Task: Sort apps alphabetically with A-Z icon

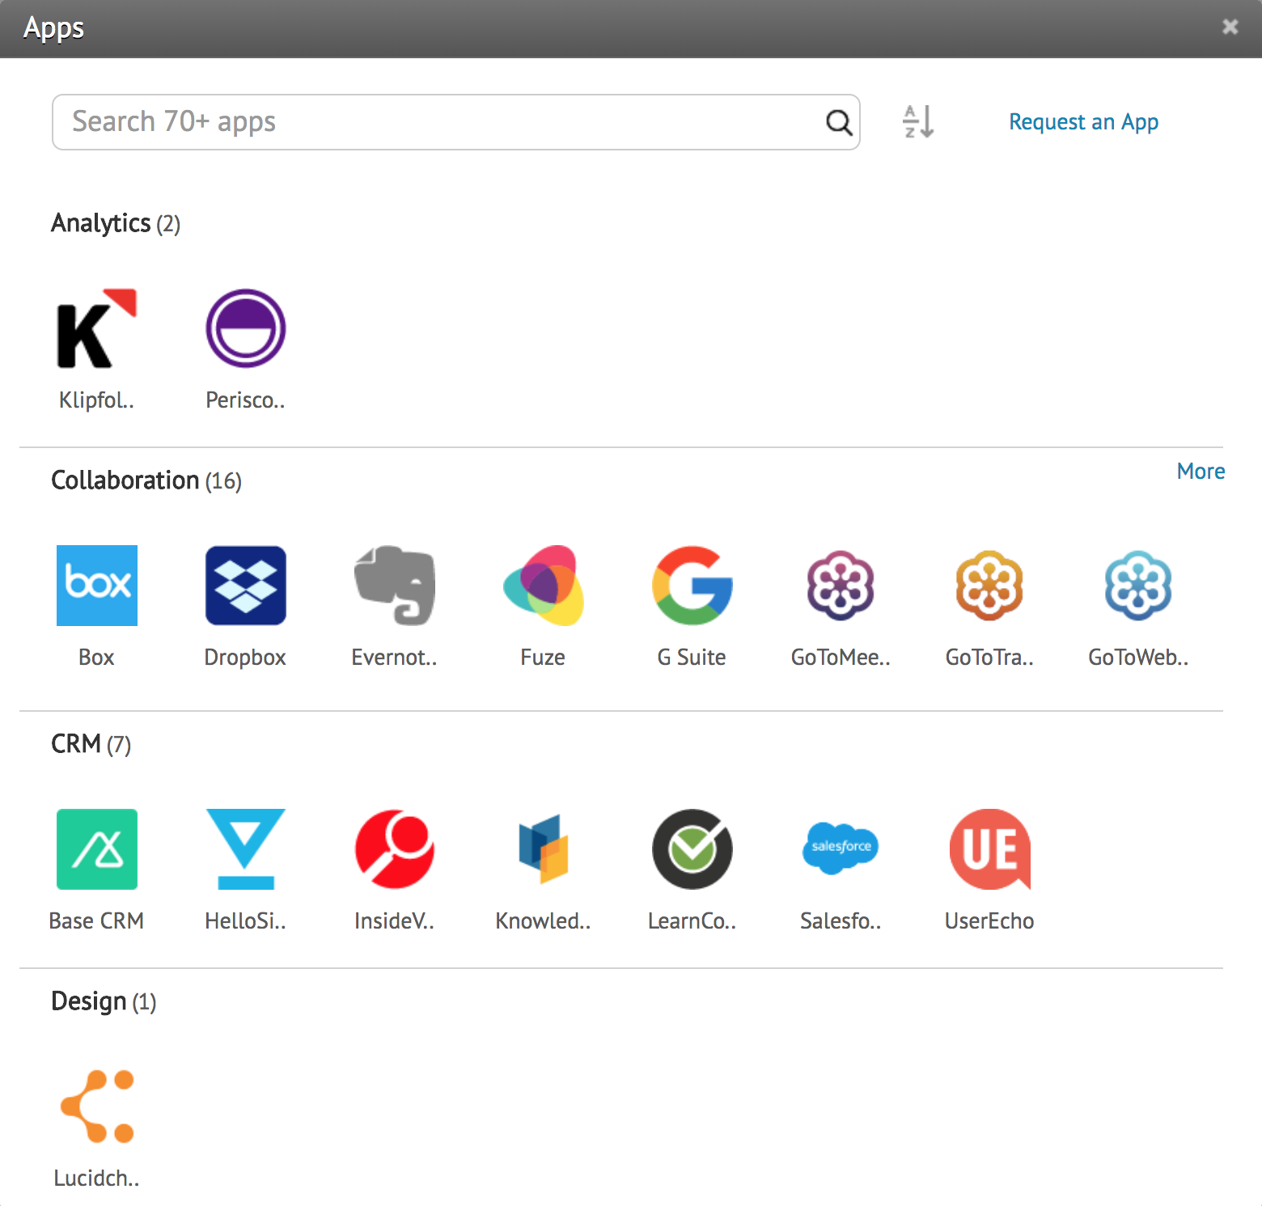Action: (918, 122)
